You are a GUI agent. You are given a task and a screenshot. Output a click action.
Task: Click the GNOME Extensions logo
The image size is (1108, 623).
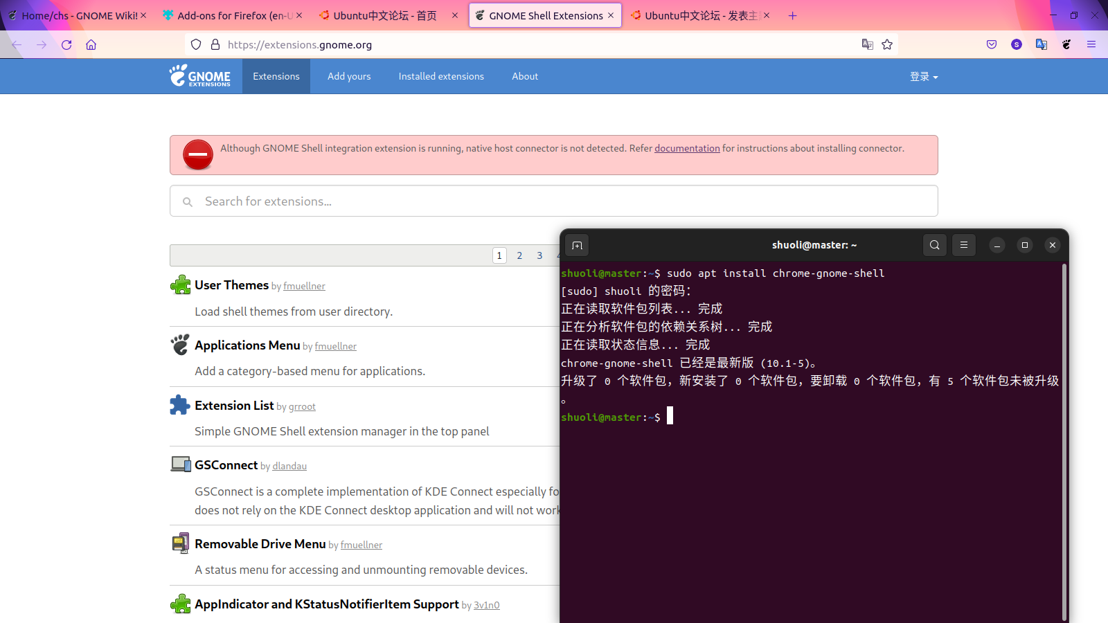pos(200,76)
